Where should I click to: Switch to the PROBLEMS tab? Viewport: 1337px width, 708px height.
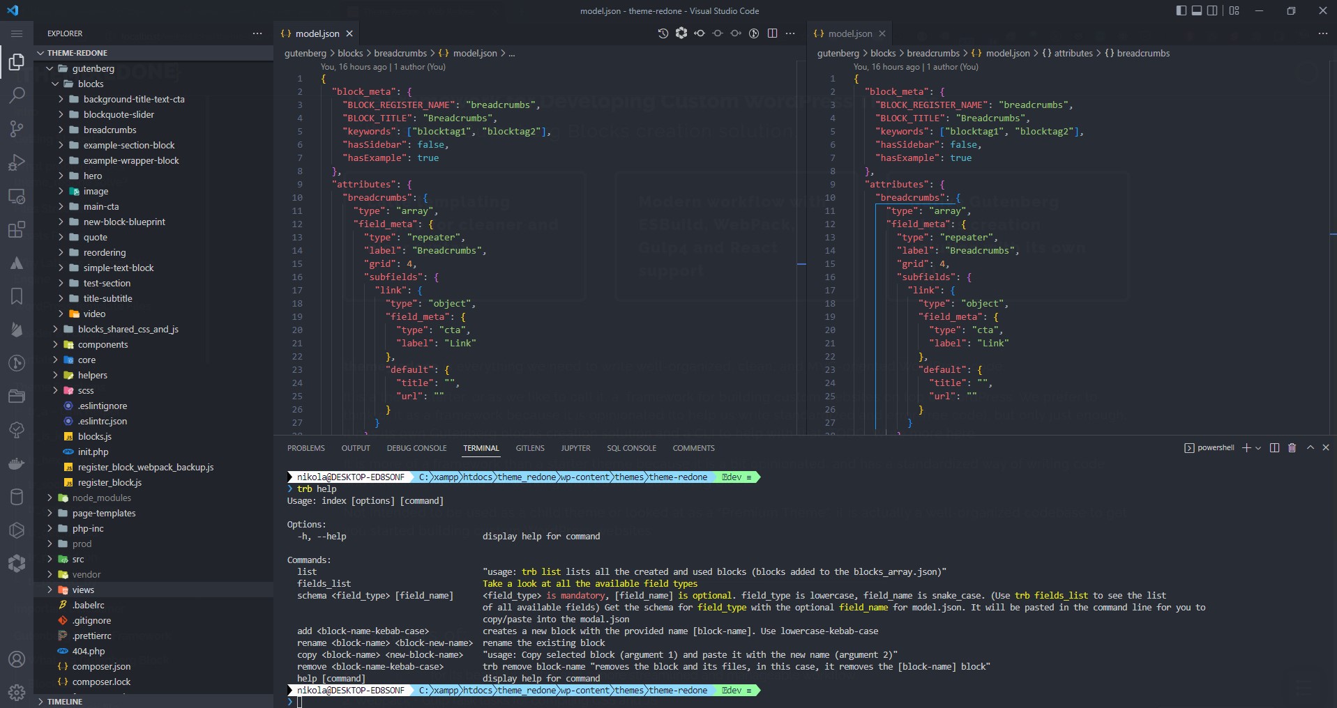click(x=306, y=448)
